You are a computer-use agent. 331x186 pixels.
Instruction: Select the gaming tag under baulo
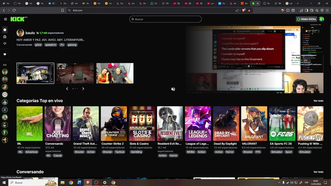[72, 45]
